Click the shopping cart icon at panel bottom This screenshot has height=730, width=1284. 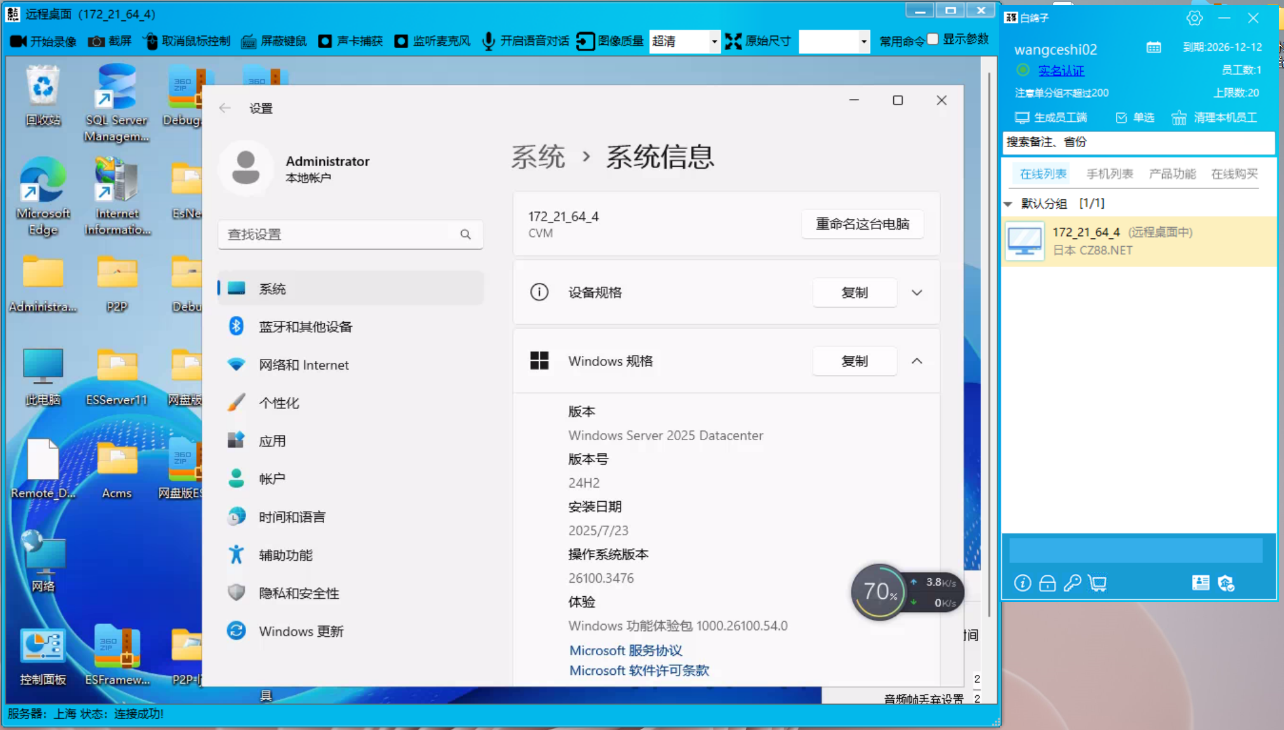click(x=1097, y=583)
